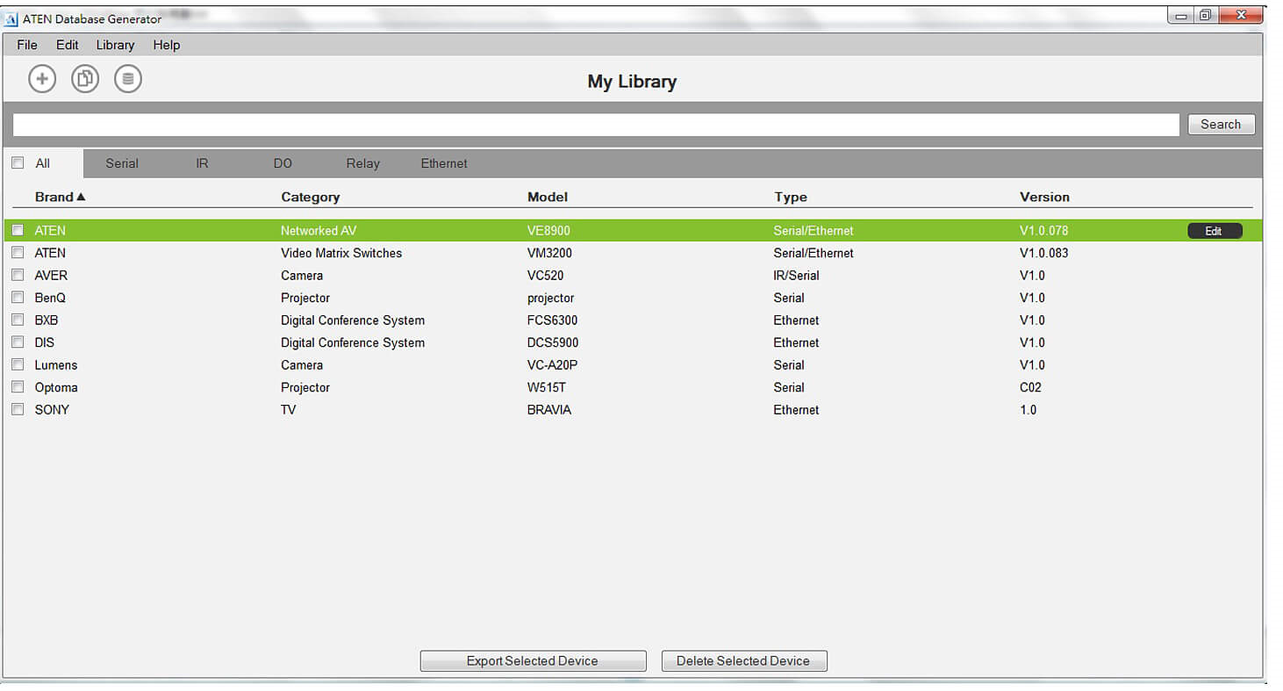Click the add new device plus icon
This screenshot has width=1283, height=691.
(42, 79)
